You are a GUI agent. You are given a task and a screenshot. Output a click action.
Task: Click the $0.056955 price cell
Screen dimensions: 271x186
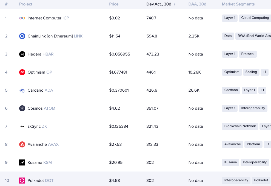click(x=119, y=54)
